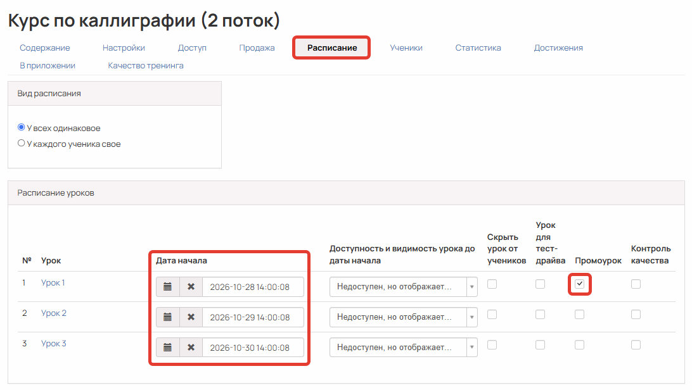692x390 pixels.
Task: Open the 'В приложении' tab
Action: tap(48, 66)
